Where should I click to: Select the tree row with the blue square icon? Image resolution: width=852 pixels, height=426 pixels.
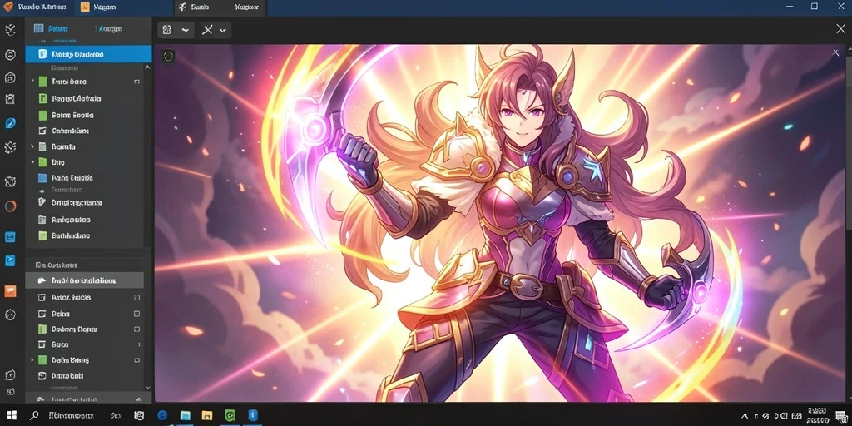(x=84, y=178)
